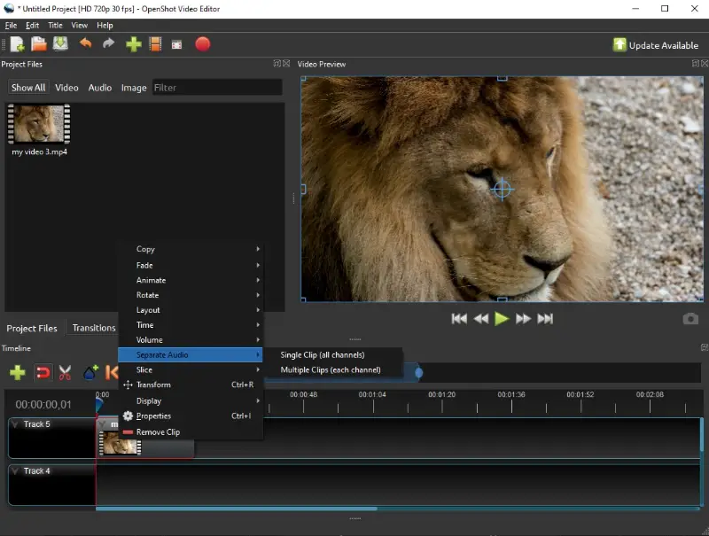This screenshot has width=709, height=536.
Task: Click the blue playhead marker on ruler
Action: (99, 405)
